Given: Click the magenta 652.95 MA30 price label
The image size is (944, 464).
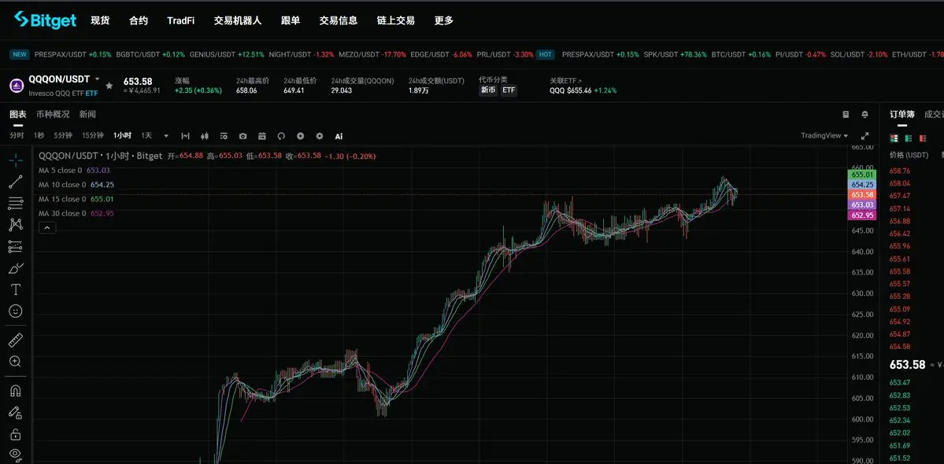Looking at the screenshot, I should [x=863, y=215].
